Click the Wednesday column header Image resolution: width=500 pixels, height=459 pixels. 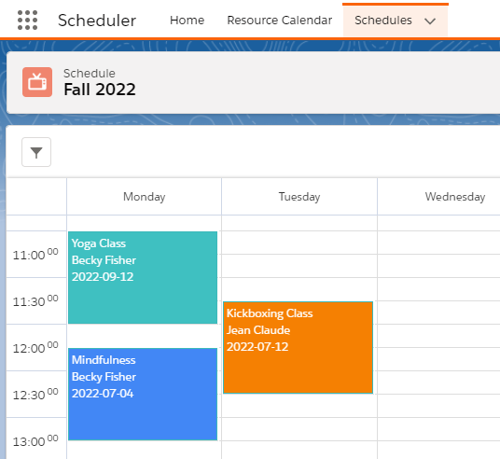(x=455, y=197)
